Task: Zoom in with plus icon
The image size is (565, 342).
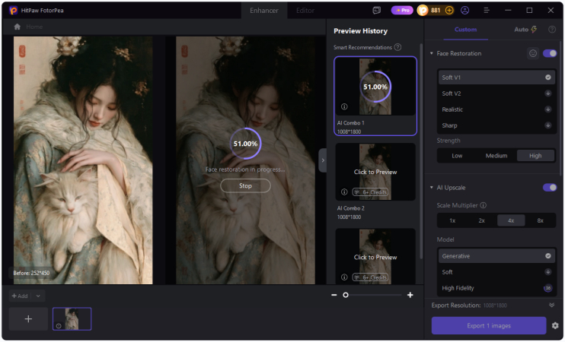Action: 410,295
